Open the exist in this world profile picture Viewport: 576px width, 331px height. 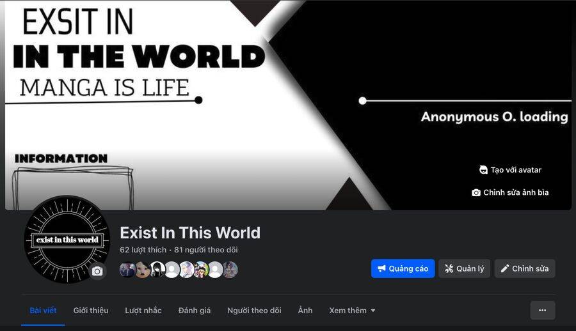[67, 240]
